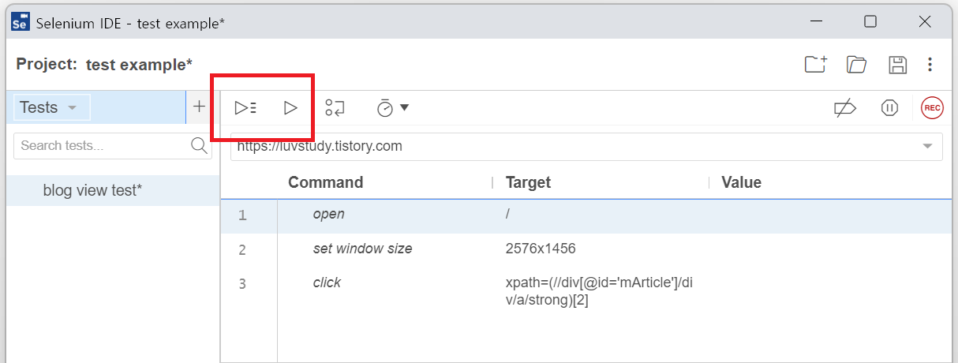Select the click command row
The image size is (958, 363).
(x=586, y=291)
